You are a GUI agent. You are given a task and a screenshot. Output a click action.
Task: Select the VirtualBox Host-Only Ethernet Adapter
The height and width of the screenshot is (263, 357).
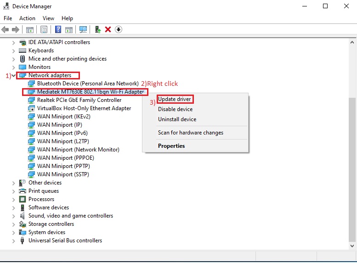pyautogui.click(x=84, y=108)
